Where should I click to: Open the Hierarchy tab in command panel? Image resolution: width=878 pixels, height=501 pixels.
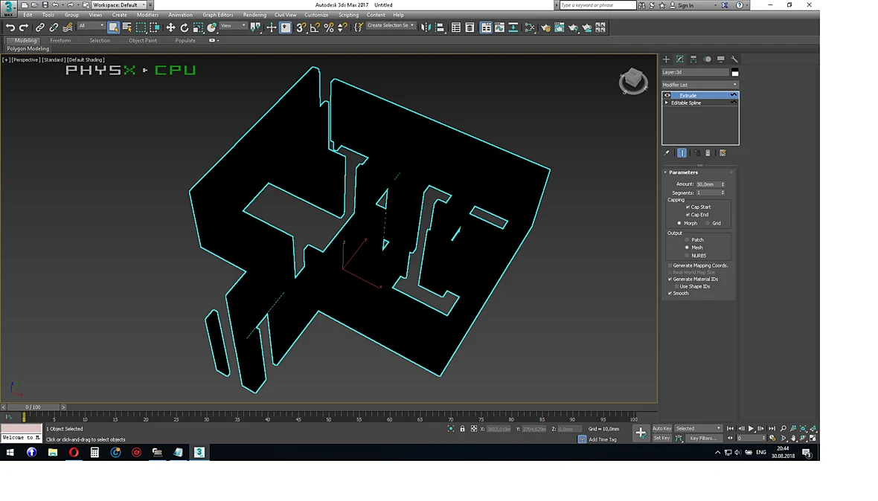[x=693, y=59]
